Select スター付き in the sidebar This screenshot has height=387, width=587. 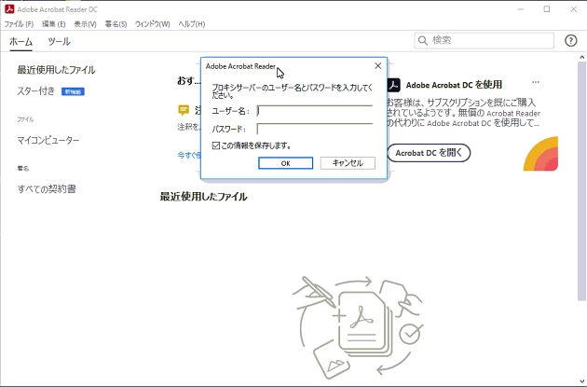(36, 91)
